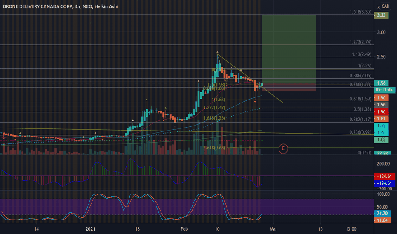Open the CAD currency label
This screenshot has width=397, height=234.
tap(385, 6)
